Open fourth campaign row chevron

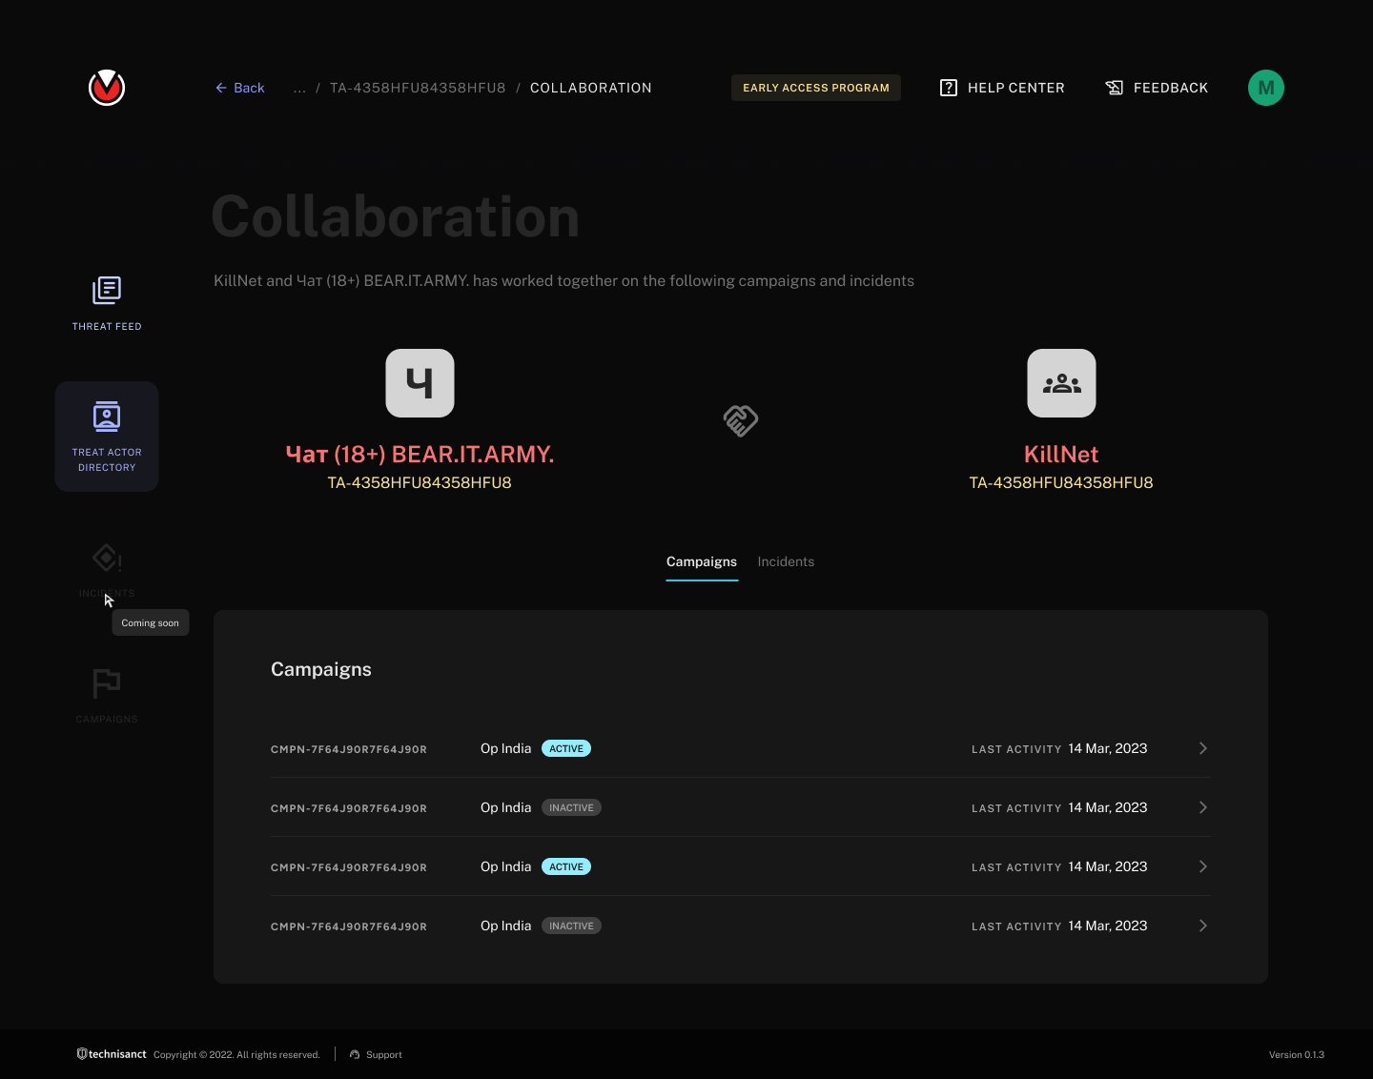(1203, 926)
